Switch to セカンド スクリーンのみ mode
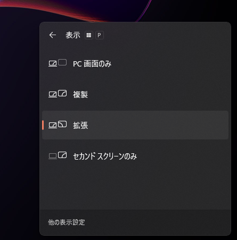237x240 pixels. (x=135, y=156)
